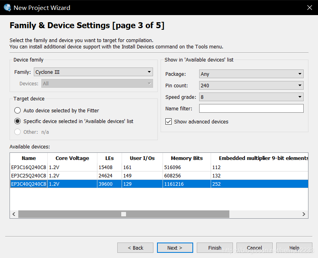Screen dimensions: 318x258
Task: Proceed with the Next button
Action: [x=175, y=248]
